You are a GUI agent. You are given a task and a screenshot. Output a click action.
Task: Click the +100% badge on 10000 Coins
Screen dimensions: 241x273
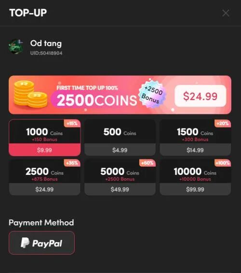223,163
